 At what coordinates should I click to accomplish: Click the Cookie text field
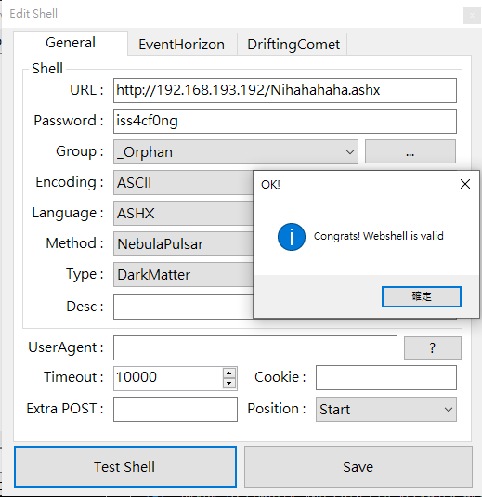tap(386, 377)
